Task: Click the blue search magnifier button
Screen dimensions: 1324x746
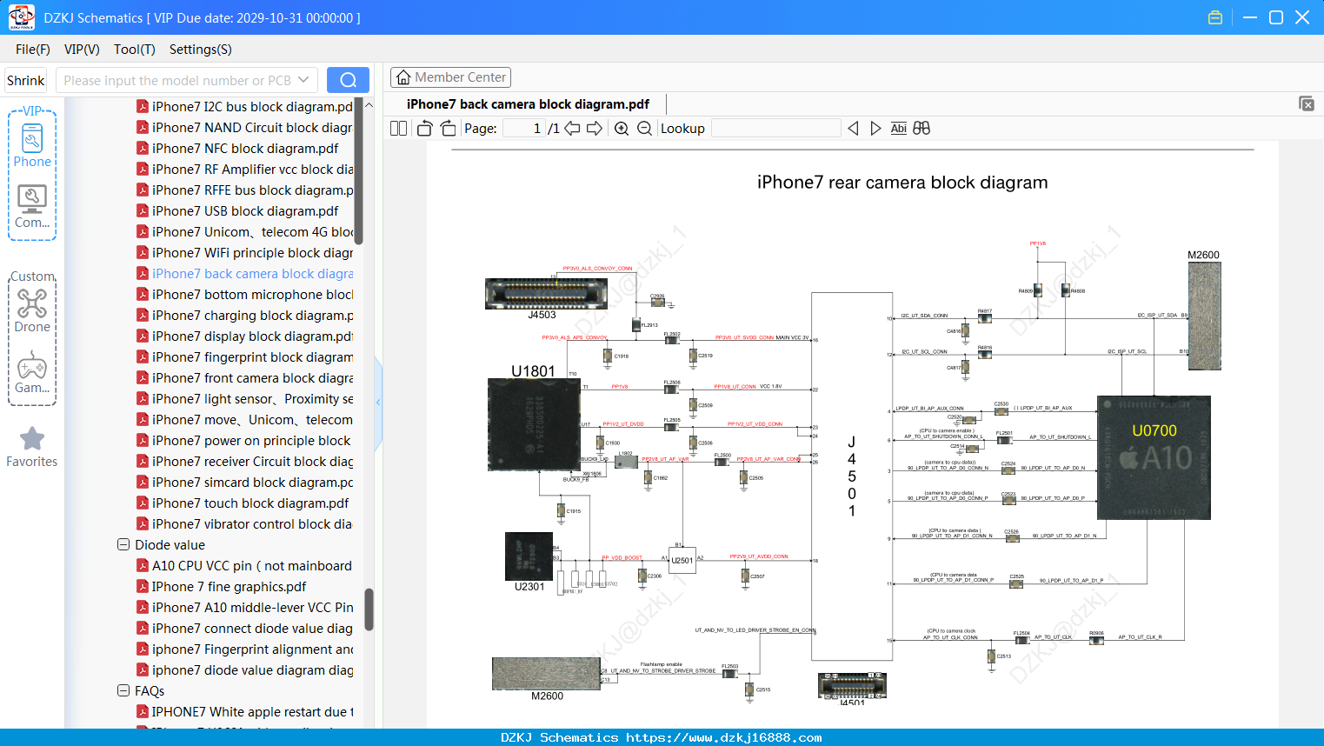Action: point(348,80)
